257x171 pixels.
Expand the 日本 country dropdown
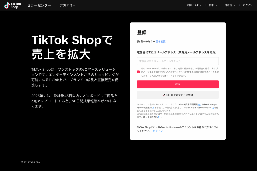point(213,5)
